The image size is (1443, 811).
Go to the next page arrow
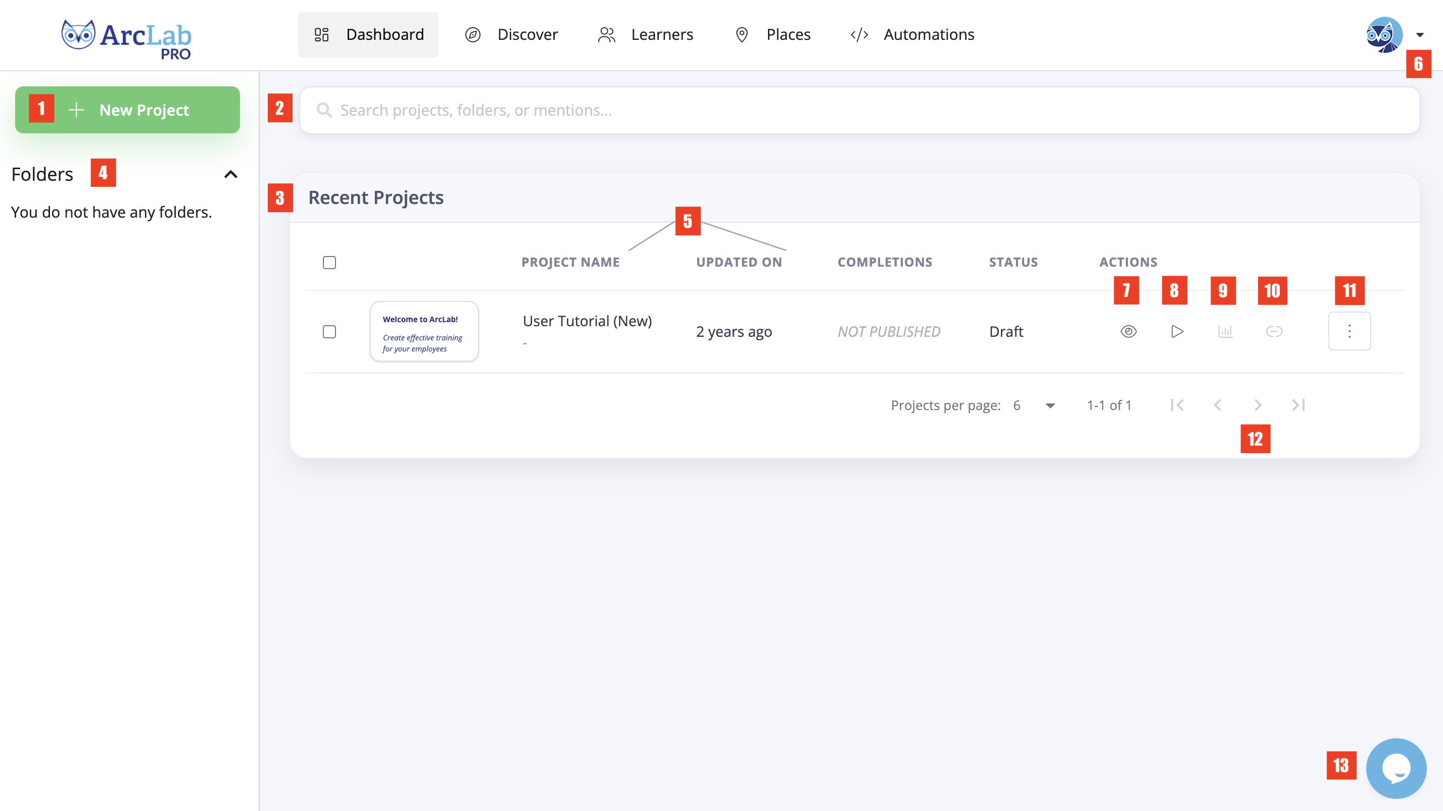click(x=1258, y=404)
